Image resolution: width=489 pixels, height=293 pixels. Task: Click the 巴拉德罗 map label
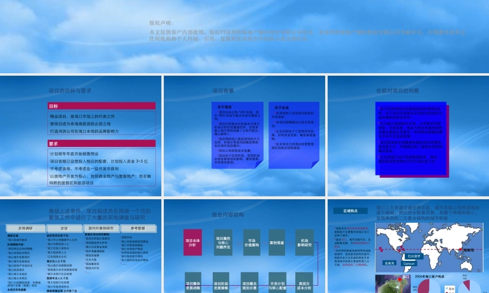click(414, 256)
